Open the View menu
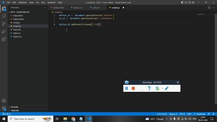Screen dimensions: 217x122 click(32, 2)
